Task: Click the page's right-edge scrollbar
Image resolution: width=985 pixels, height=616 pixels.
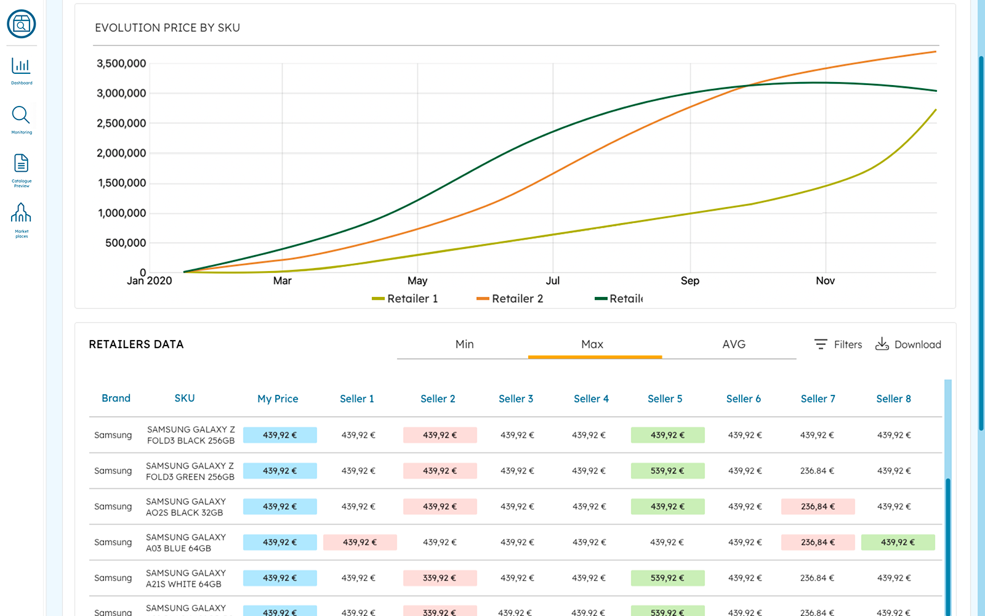Action: (981, 243)
